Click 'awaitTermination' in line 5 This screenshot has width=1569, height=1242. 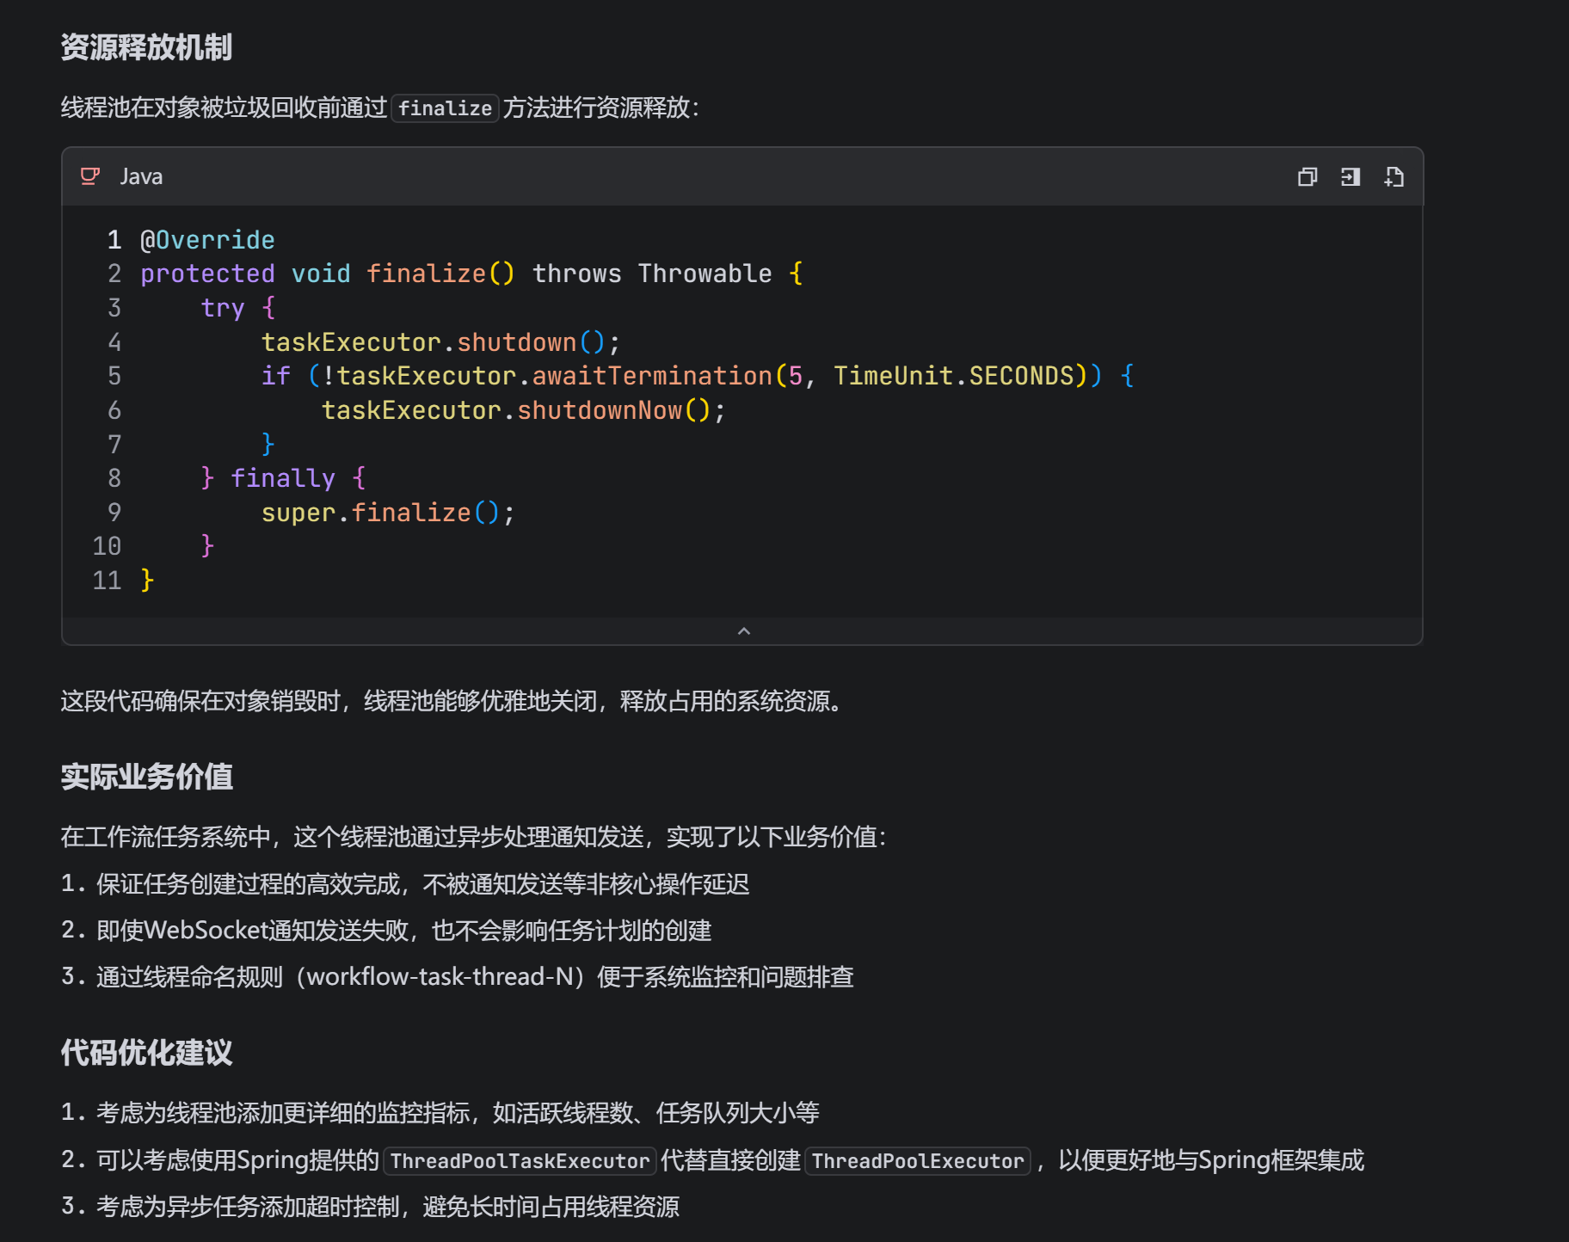(x=652, y=376)
